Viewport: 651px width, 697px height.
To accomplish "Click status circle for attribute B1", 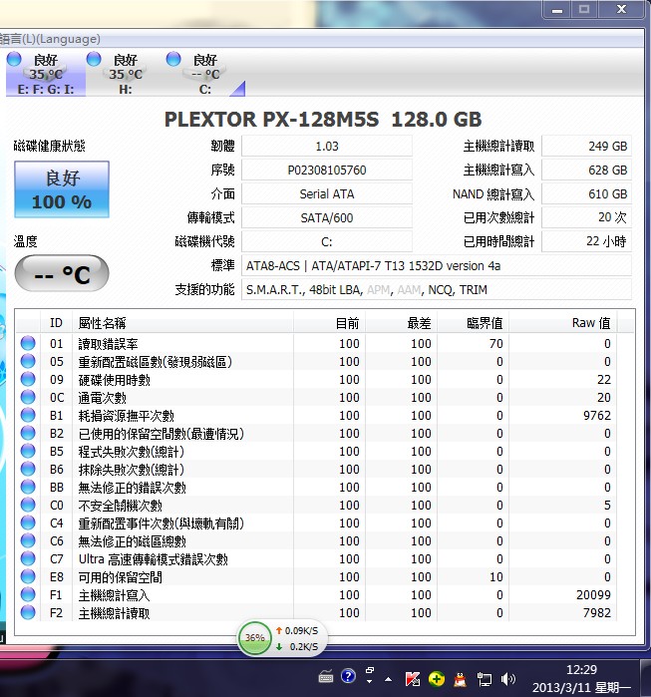I will point(28,415).
